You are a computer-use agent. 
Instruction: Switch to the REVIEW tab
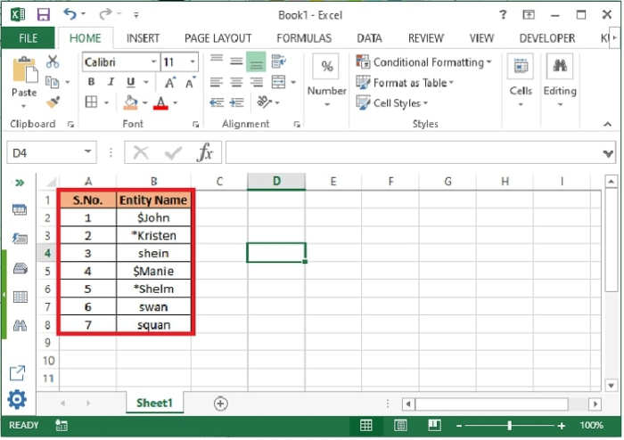[426, 38]
